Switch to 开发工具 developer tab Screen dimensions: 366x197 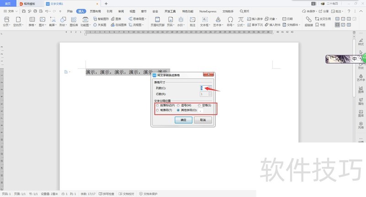(x=170, y=11)
